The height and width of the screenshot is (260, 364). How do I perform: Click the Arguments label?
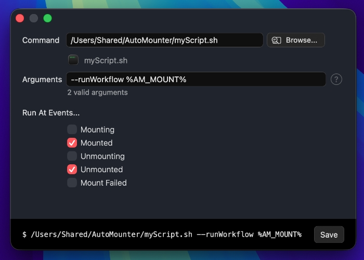pos(42,80)
